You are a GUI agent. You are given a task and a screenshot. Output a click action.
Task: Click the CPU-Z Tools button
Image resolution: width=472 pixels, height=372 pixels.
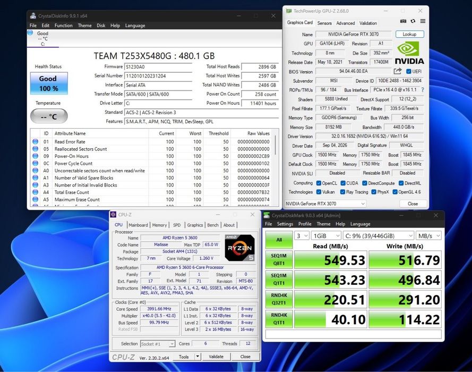pos(184,357)
